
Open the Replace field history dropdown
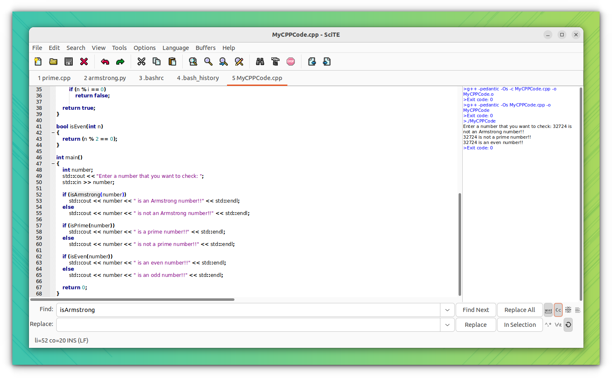click(447, 325)
